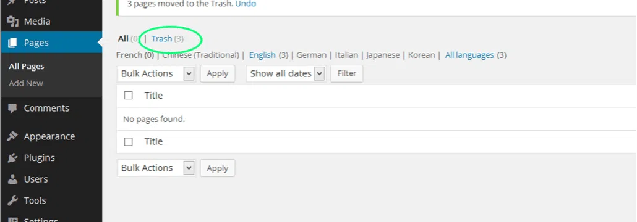Click the Media icon in the sidebar
Viewport: 637px width, 222px height.
[13, 22]
